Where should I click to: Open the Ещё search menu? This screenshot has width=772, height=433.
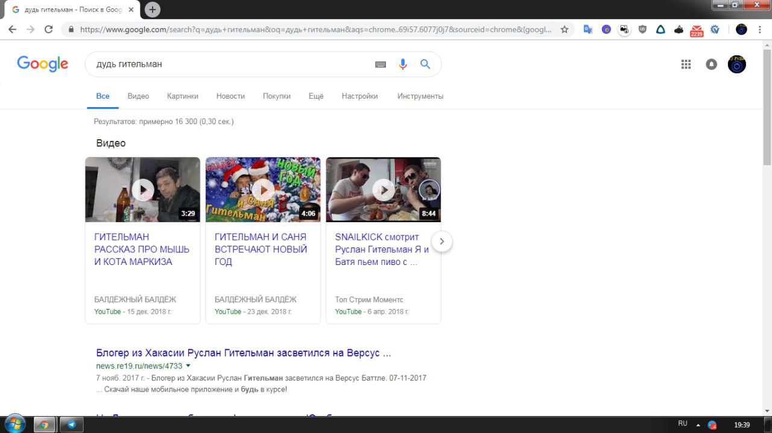click(x=316, y=96)
